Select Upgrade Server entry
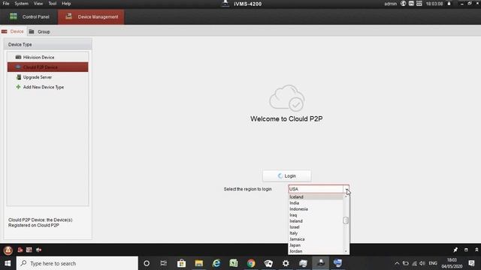 (x=48, y=77)
